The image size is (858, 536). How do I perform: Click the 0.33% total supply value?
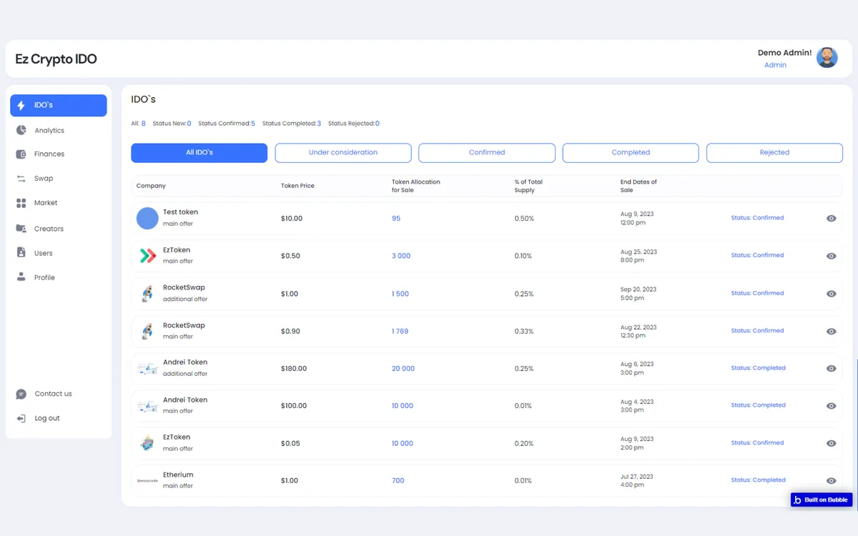[x=524, y=332]
